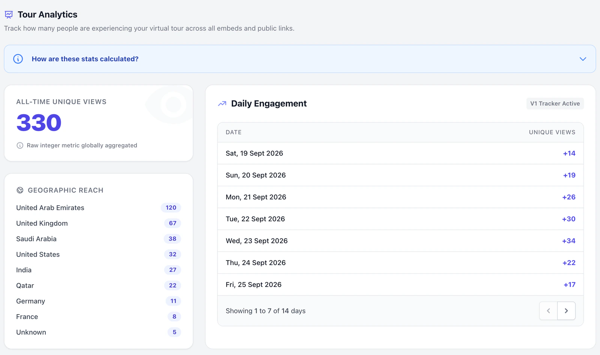Click the trending arrow icon by Daily Engagement

222,104
